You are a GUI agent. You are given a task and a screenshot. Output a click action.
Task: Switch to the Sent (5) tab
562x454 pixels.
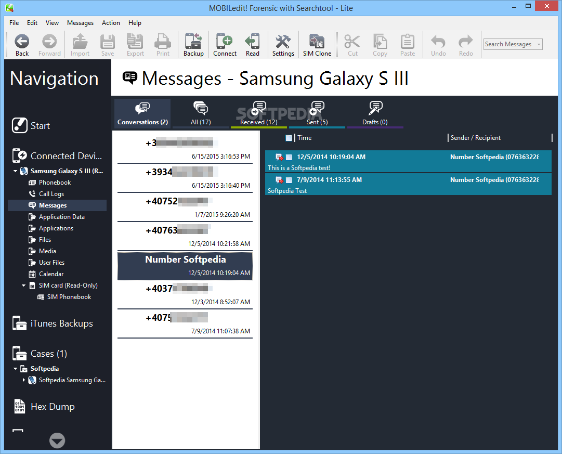[x=317, y=113]
